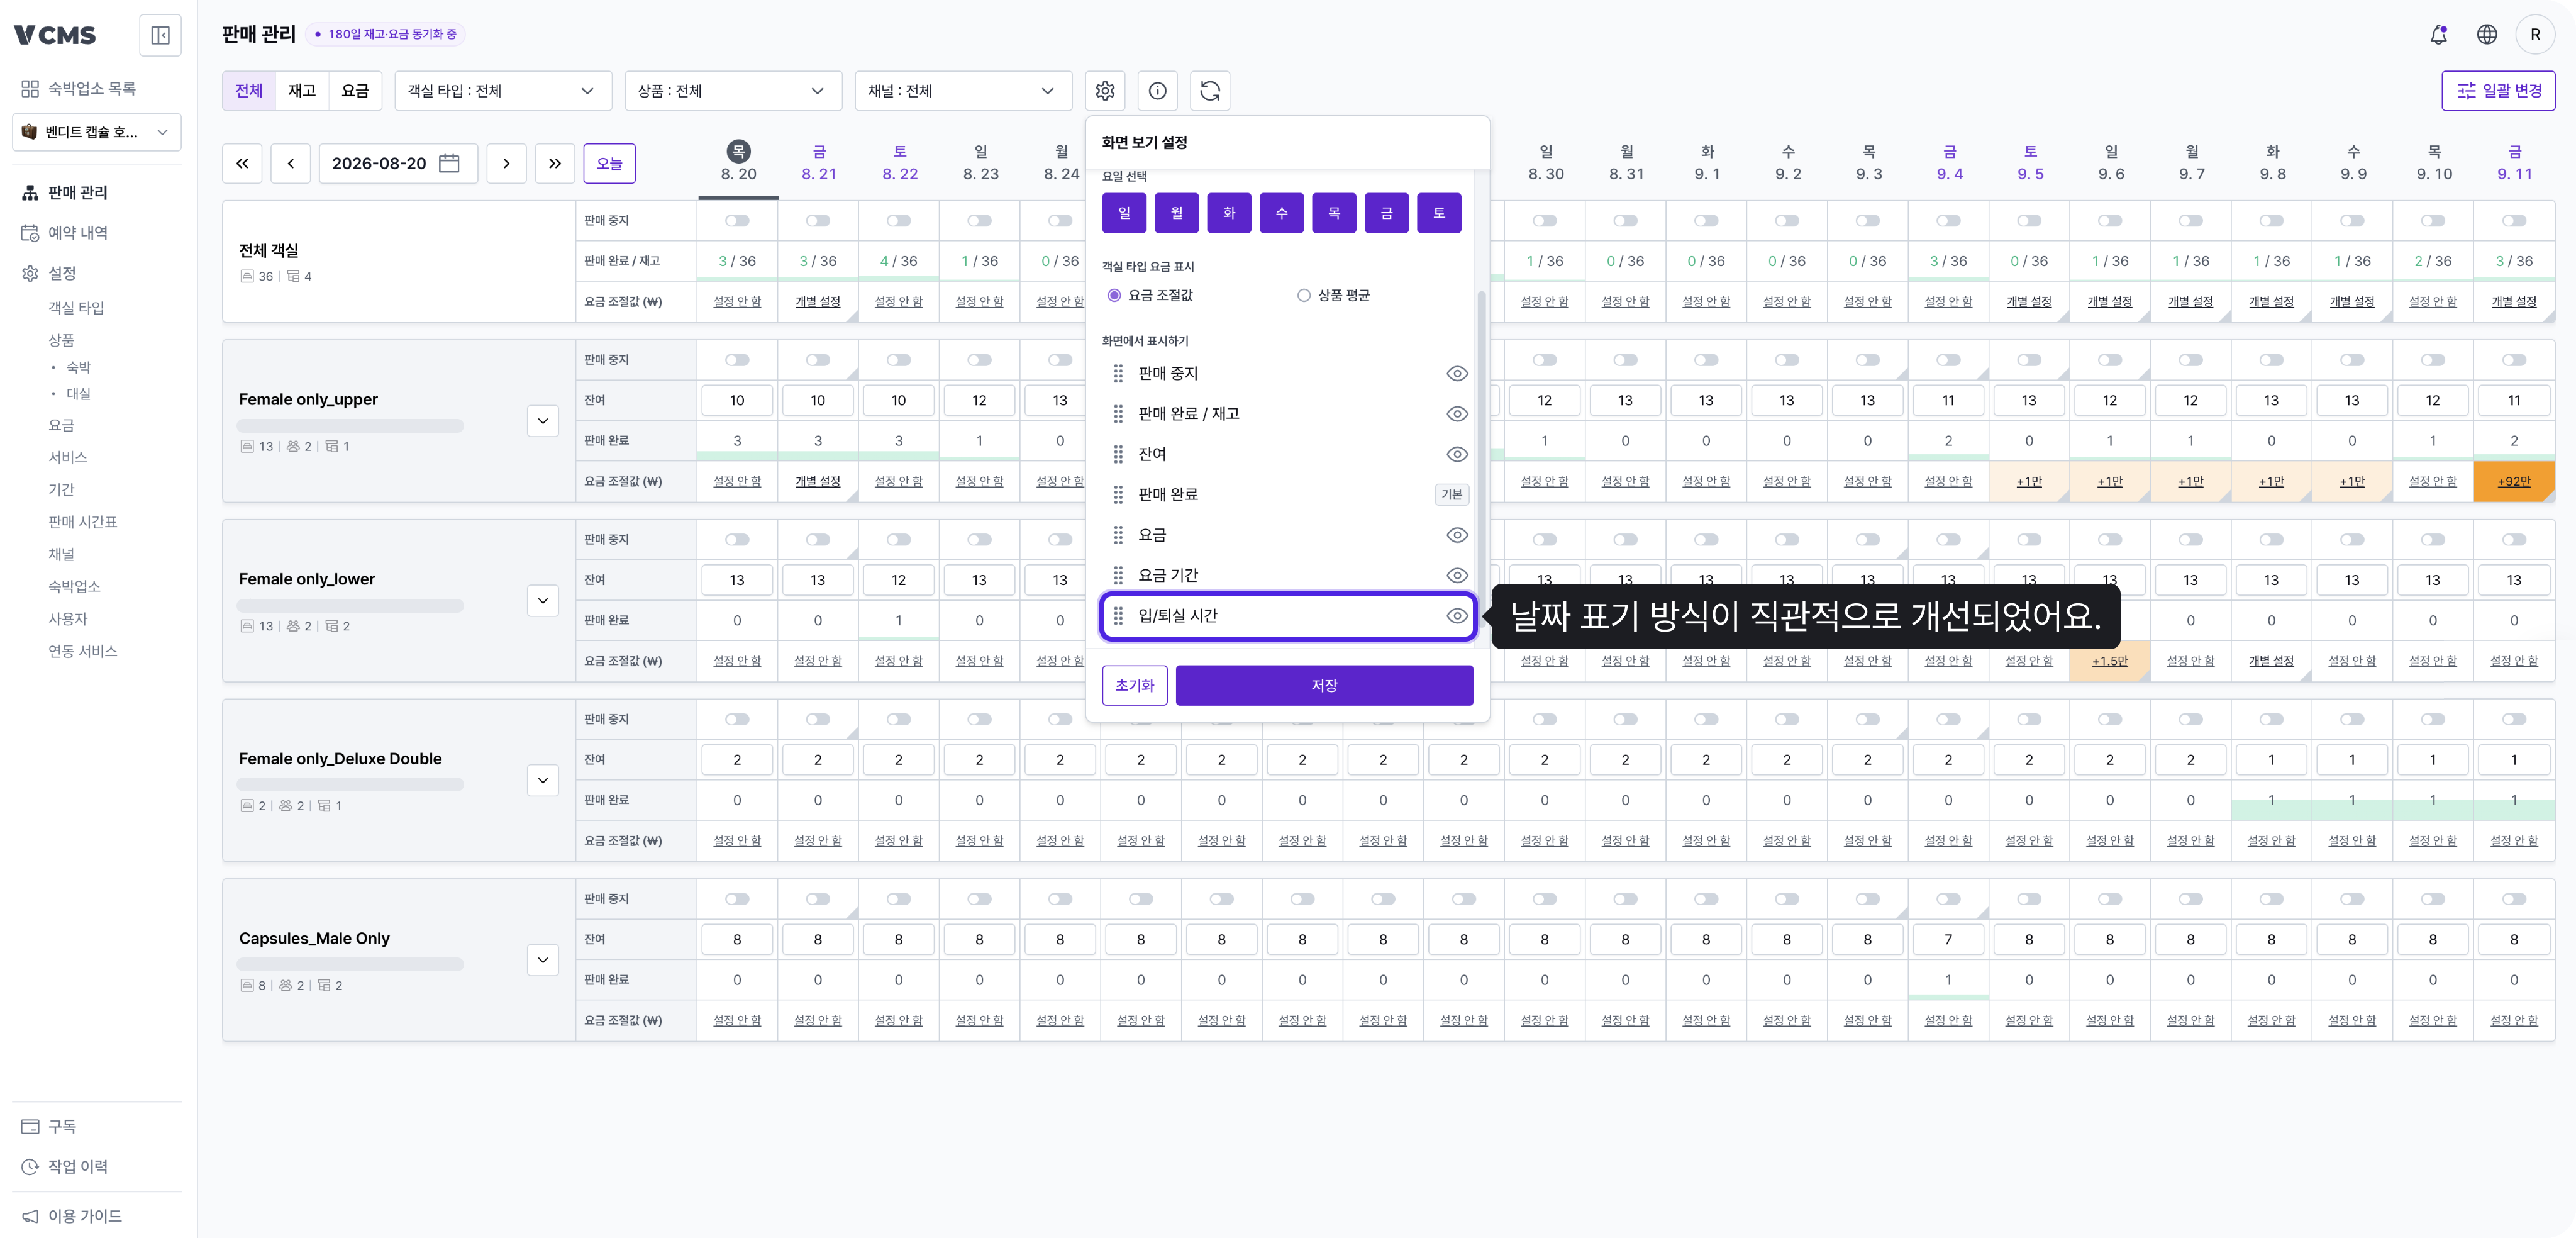
Task: Toggle visibility of the 판매 완료 / 재고 row
Action: (x=1457, y=413)
